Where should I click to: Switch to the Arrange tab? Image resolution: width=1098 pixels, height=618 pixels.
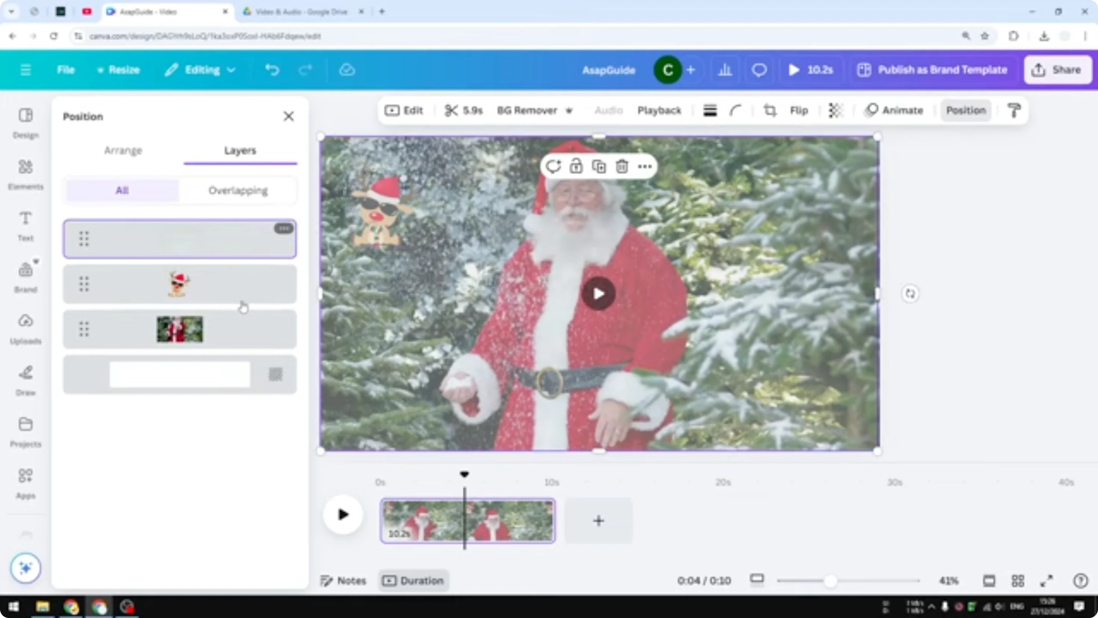(x=123, y=150)
